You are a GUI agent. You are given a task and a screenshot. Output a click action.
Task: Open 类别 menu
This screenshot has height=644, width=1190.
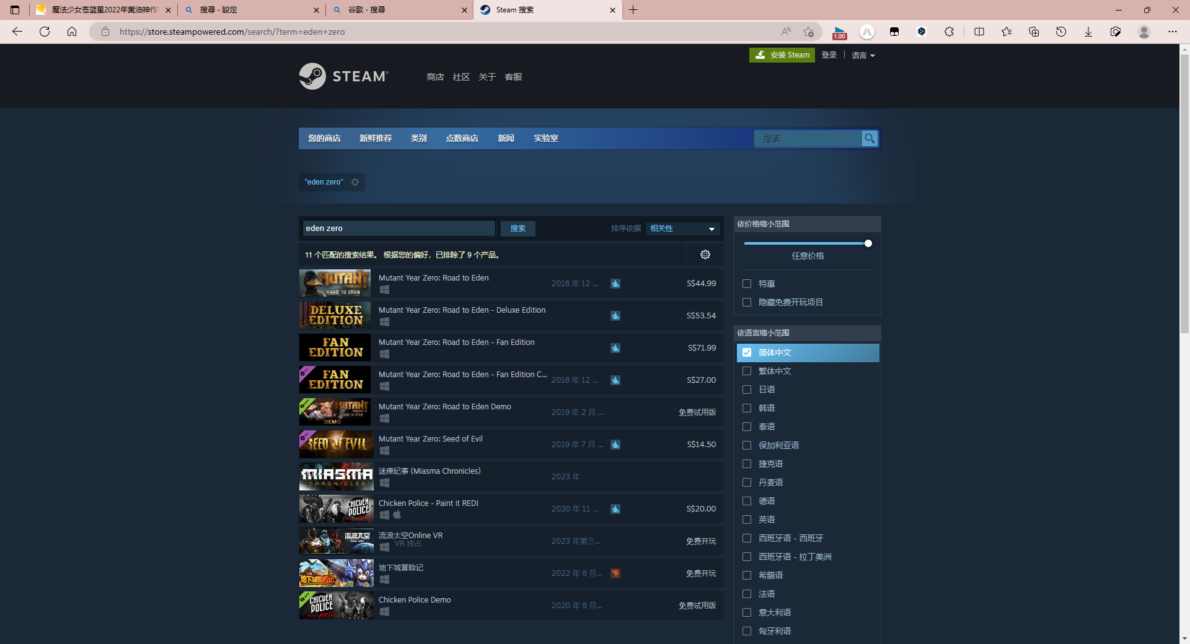(x=419, y=138)
